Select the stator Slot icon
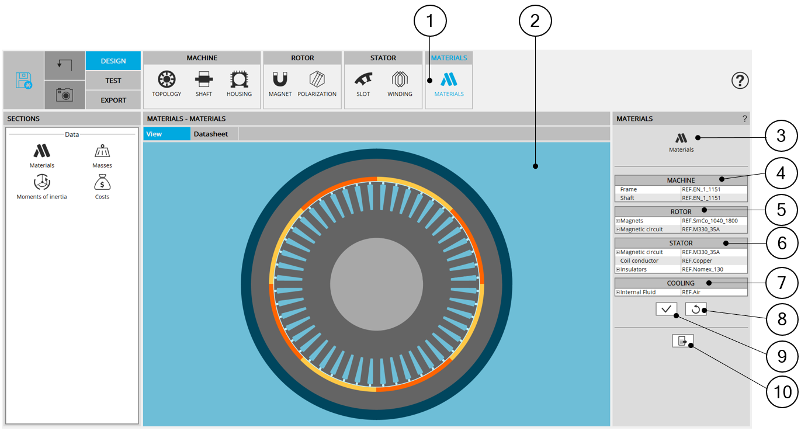The image size is (808, 438). [x=363, y=80]
